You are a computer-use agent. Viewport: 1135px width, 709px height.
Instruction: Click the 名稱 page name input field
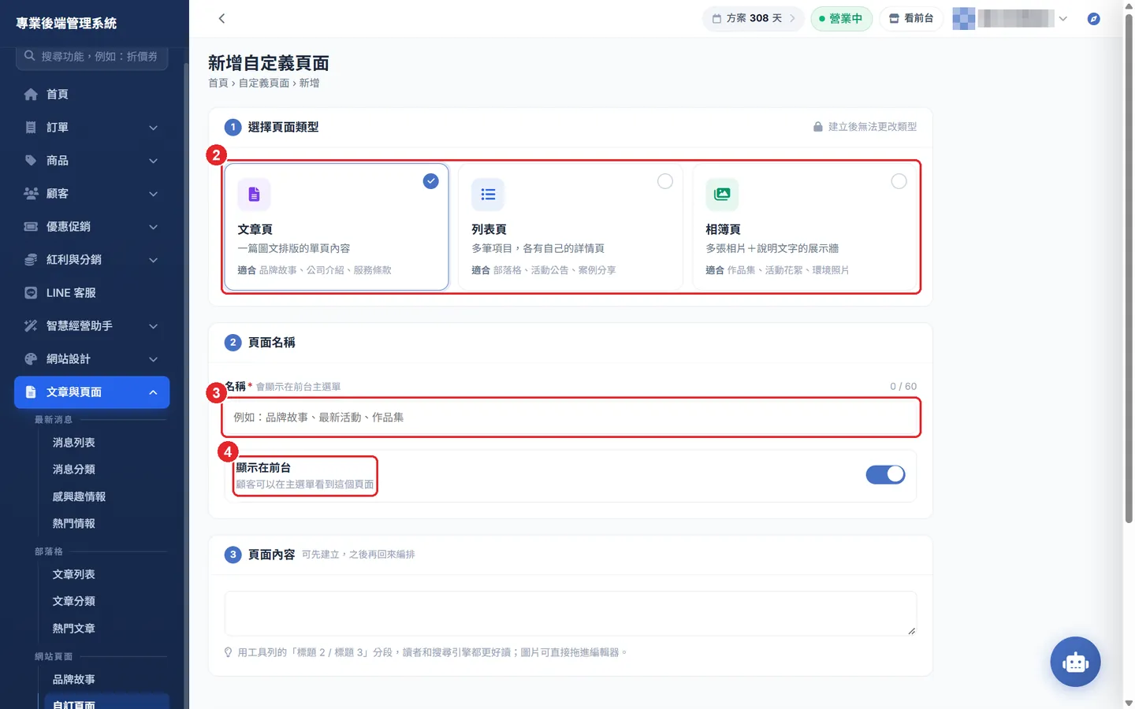571,418
